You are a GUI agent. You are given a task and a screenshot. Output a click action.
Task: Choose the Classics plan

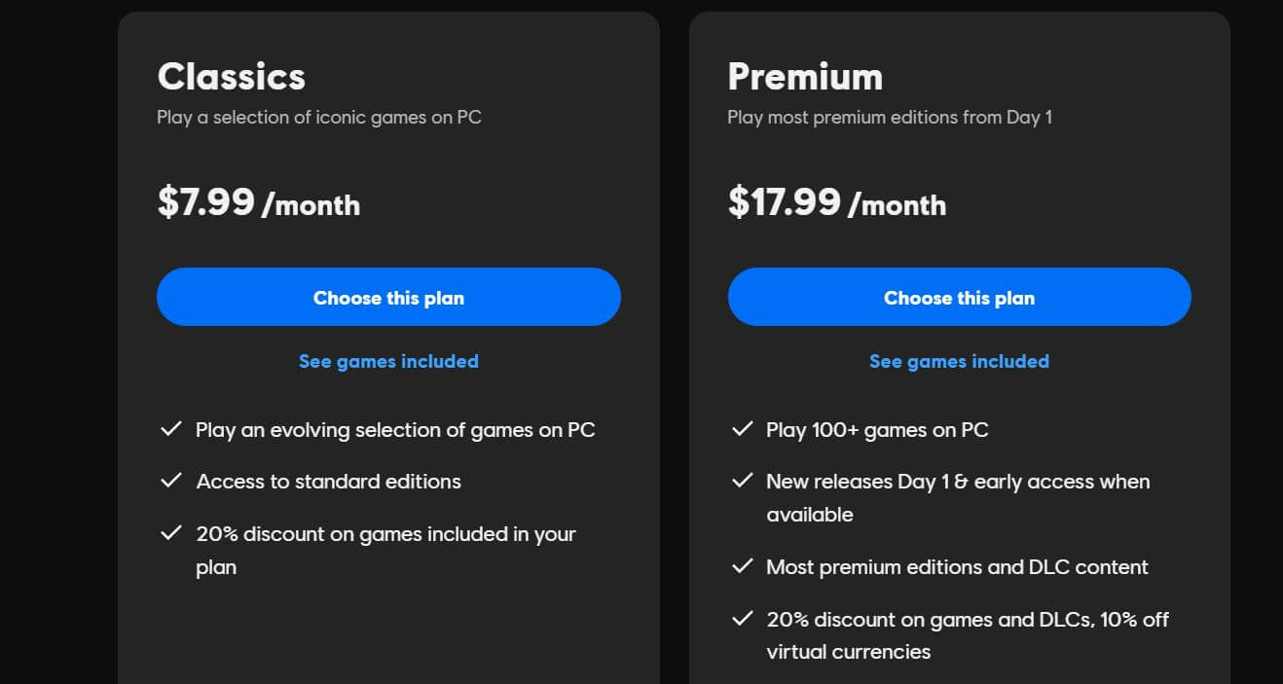388,297
